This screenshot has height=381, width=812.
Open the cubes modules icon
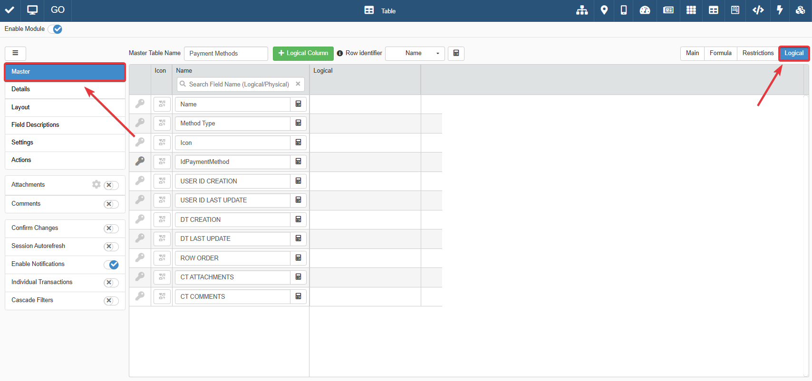pyautogui.click(x=801, y=10)
